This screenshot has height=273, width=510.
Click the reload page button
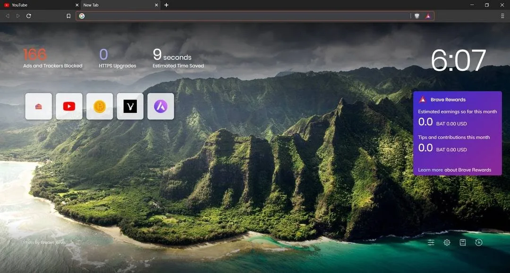click(x=29, y=16)
